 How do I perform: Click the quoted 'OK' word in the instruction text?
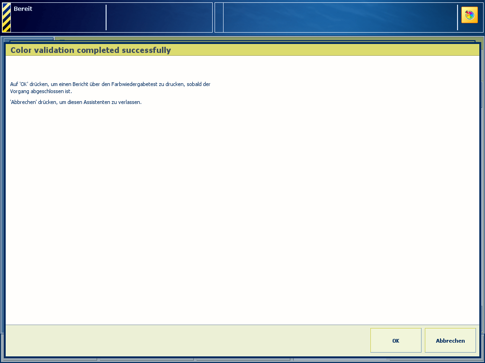point(24,84)
